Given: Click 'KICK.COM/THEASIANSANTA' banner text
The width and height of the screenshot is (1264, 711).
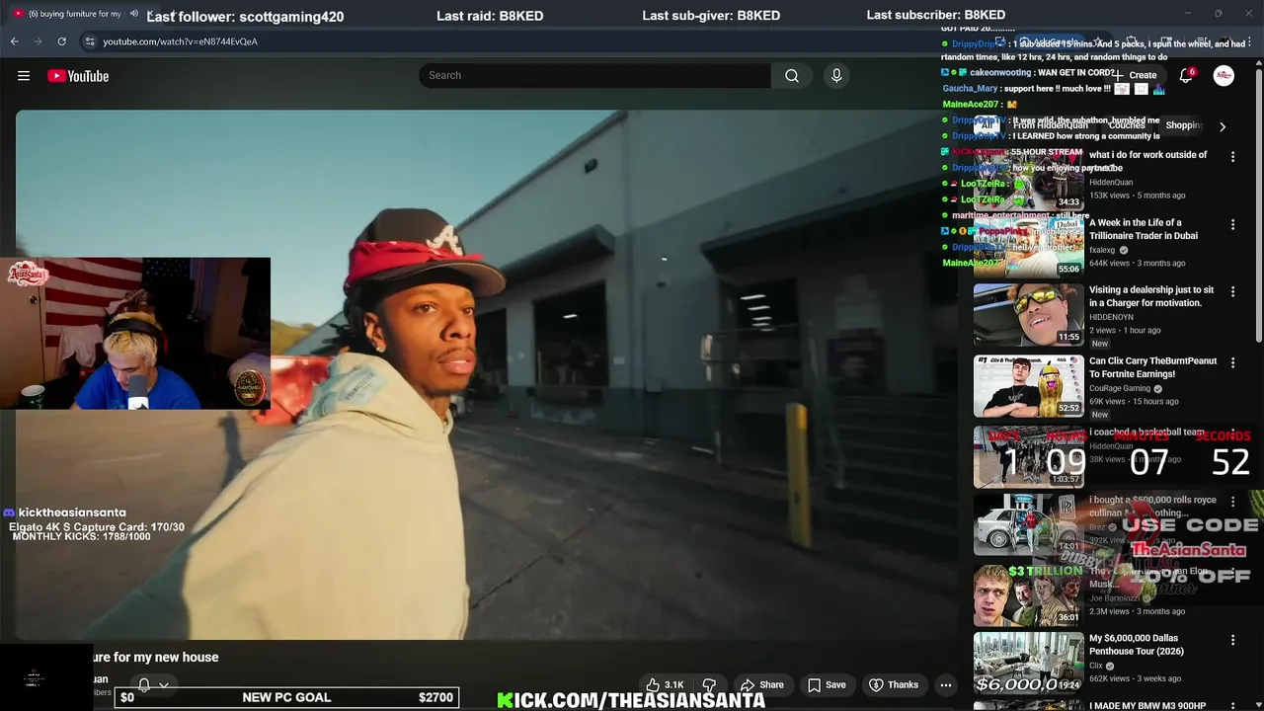Looking at the screenshot, I should pyautogui.click(x=631, y=700).
